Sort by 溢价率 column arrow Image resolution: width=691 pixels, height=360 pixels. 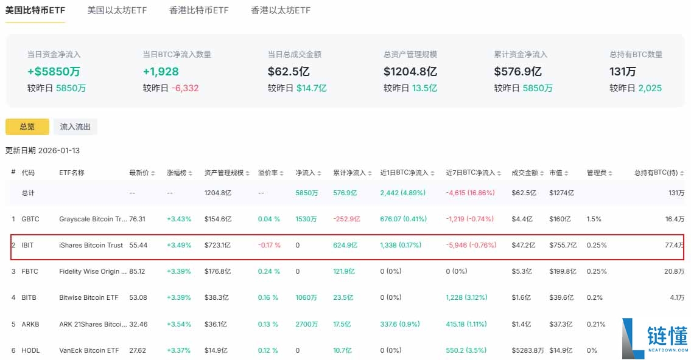point(282,173)
